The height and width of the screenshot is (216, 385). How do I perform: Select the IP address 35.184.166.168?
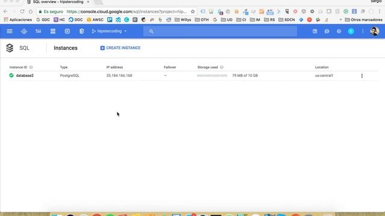(119, 76)
